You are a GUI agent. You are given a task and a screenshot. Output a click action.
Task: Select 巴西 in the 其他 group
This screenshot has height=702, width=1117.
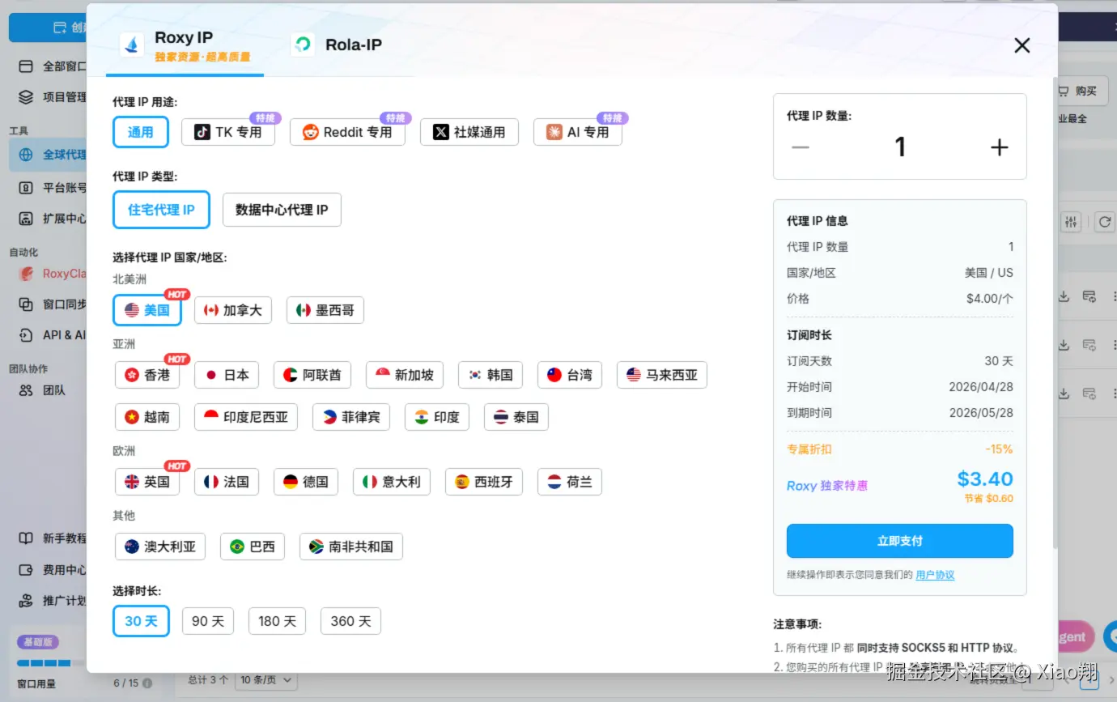coord(253,547)
